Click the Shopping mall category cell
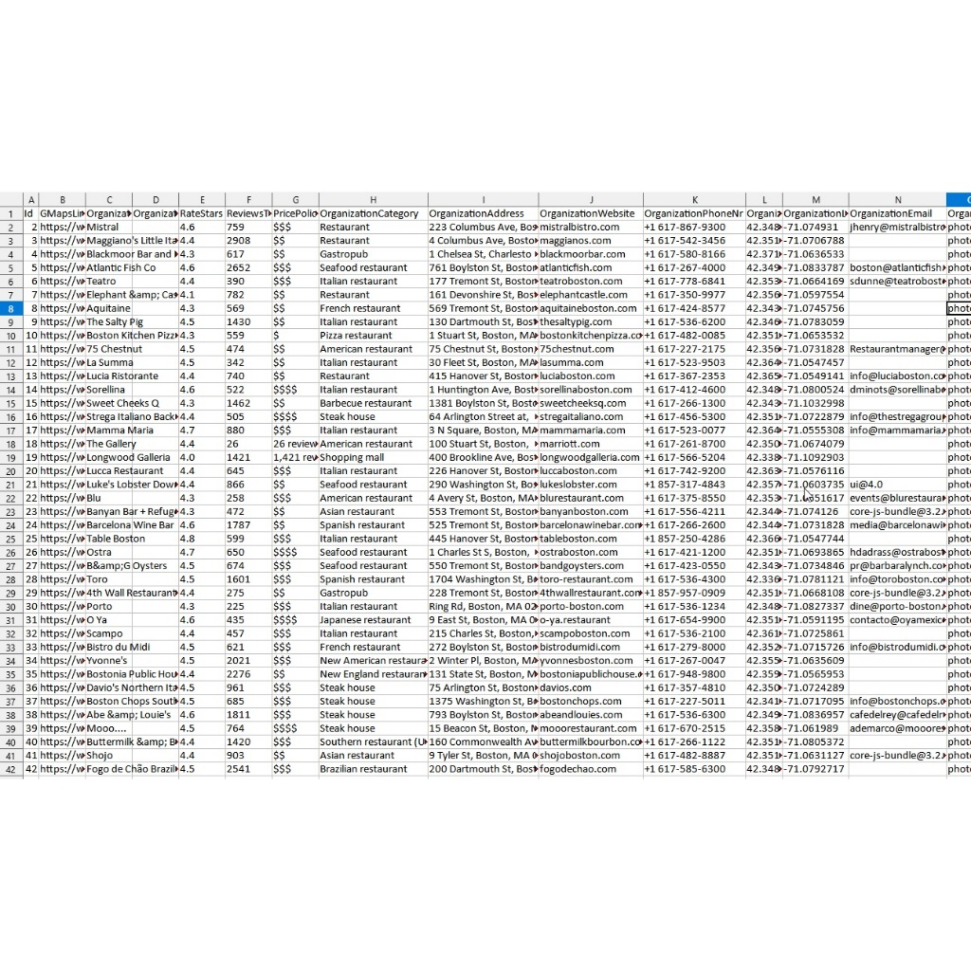Image resolution: width=971 pixels, height=971 pixels. (373, 458)
